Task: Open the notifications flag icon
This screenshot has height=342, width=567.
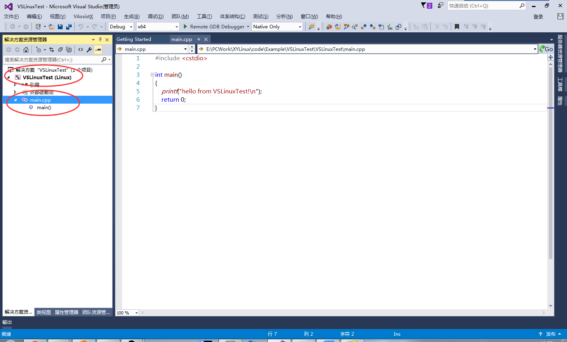Action: (426, 6)
